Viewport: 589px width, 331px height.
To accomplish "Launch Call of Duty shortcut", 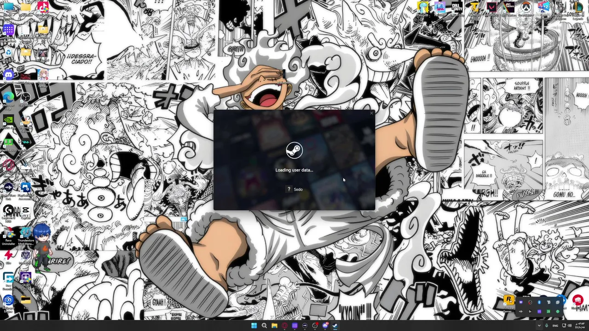I will tap(456, 8).
